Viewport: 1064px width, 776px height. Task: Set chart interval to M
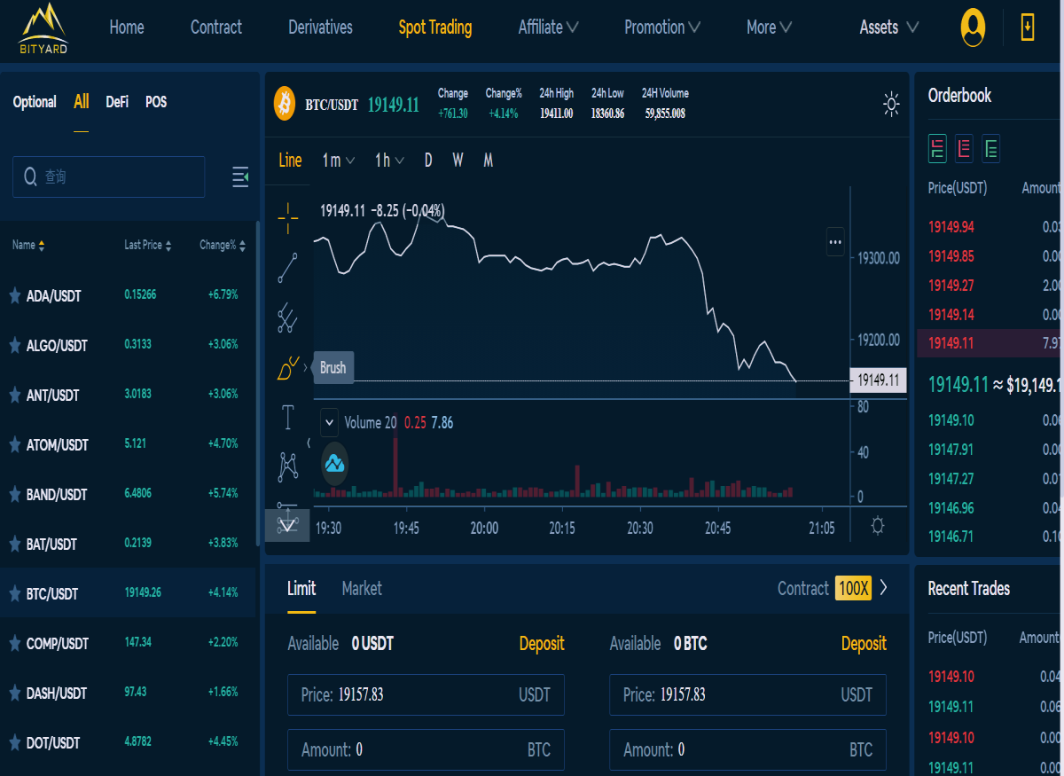pyautogui.click(x=489, y=161)
